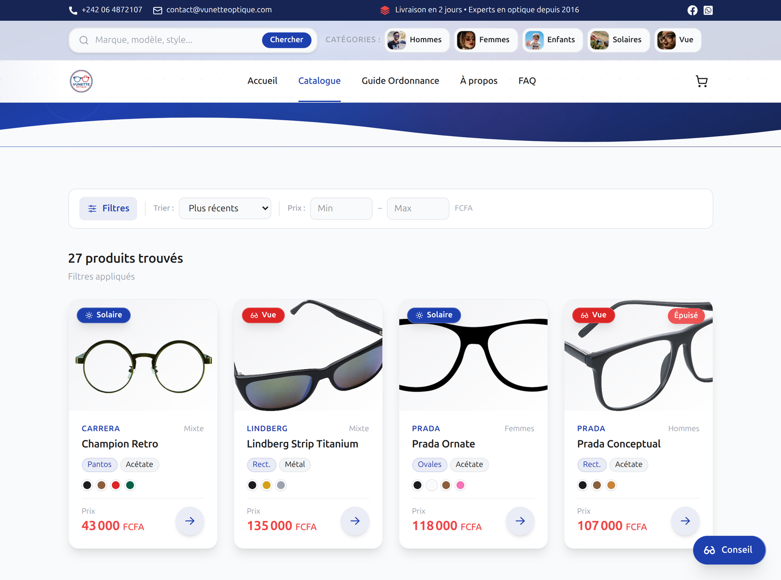Select orange color on Prada Conceptual

tap(611, 485)
